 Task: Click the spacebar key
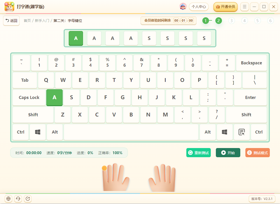click(x=131, y=132)
